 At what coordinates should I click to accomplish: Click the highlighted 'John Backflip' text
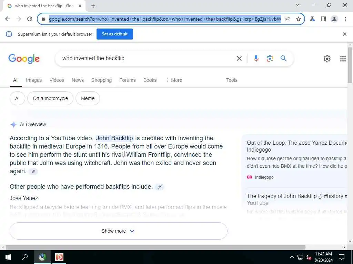coord(114,138)
